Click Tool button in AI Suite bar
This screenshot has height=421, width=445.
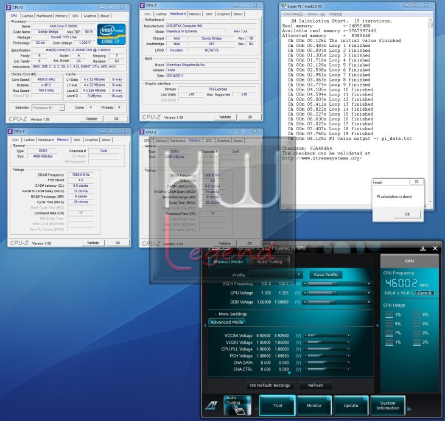pyautogui.click(x=277, y=405)
